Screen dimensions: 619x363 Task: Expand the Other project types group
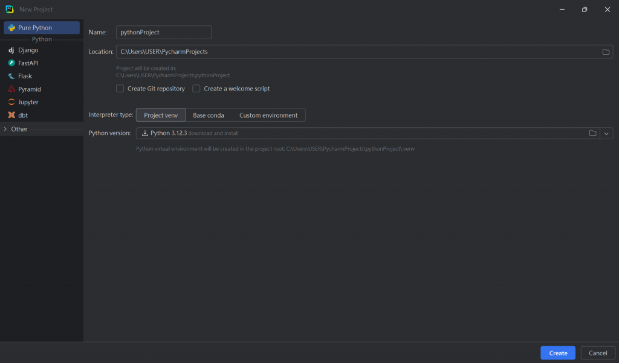pyautogui.click(x=5, y=129)
